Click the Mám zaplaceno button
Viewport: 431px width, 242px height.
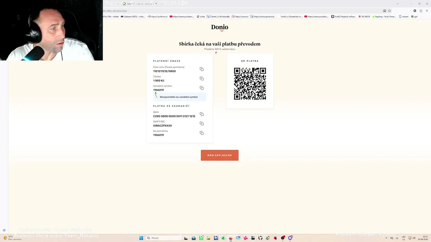(x=220, y=155)
